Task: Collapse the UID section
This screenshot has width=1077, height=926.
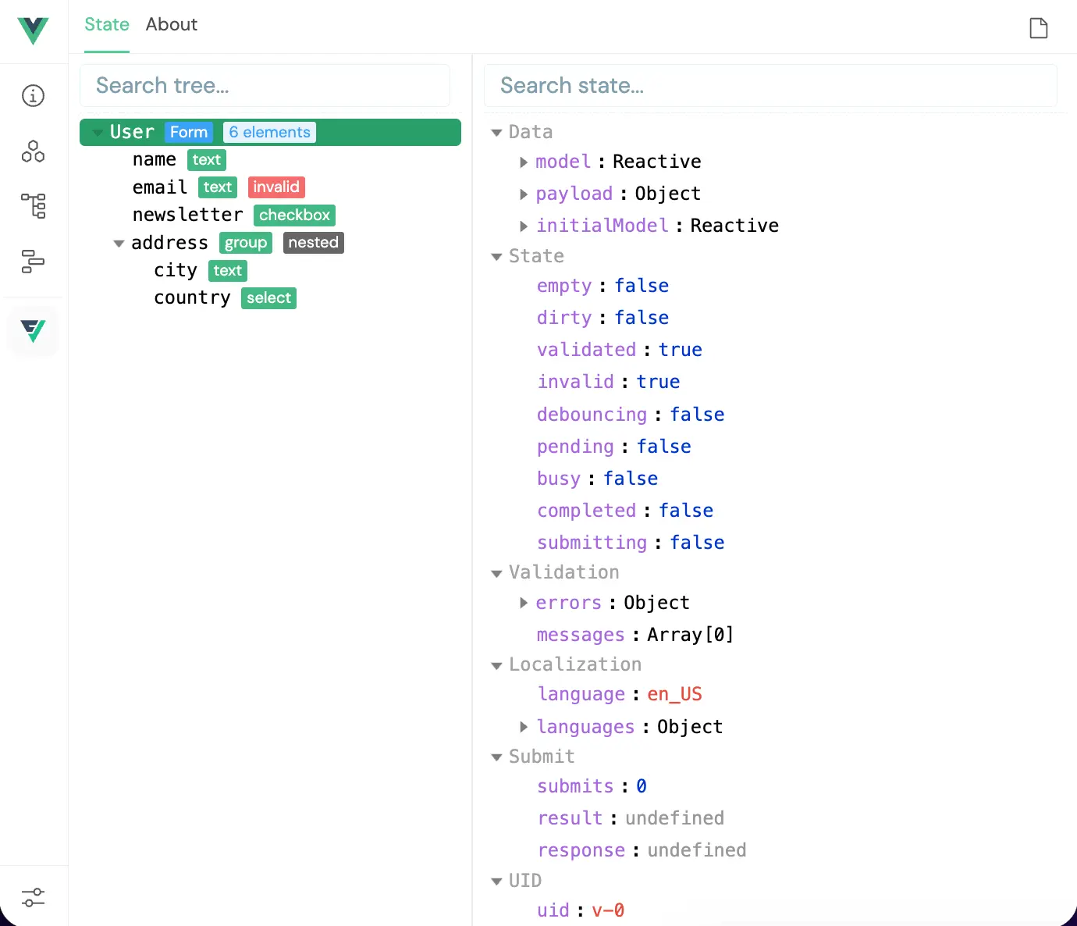Action: pos(496,881)
